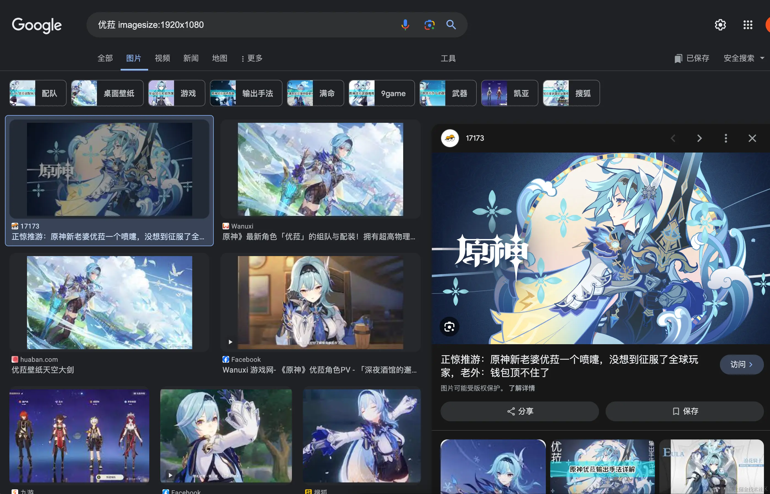Go to previous image in preview panel
This screenshot has height=494, width=770.
click(673, 138)
